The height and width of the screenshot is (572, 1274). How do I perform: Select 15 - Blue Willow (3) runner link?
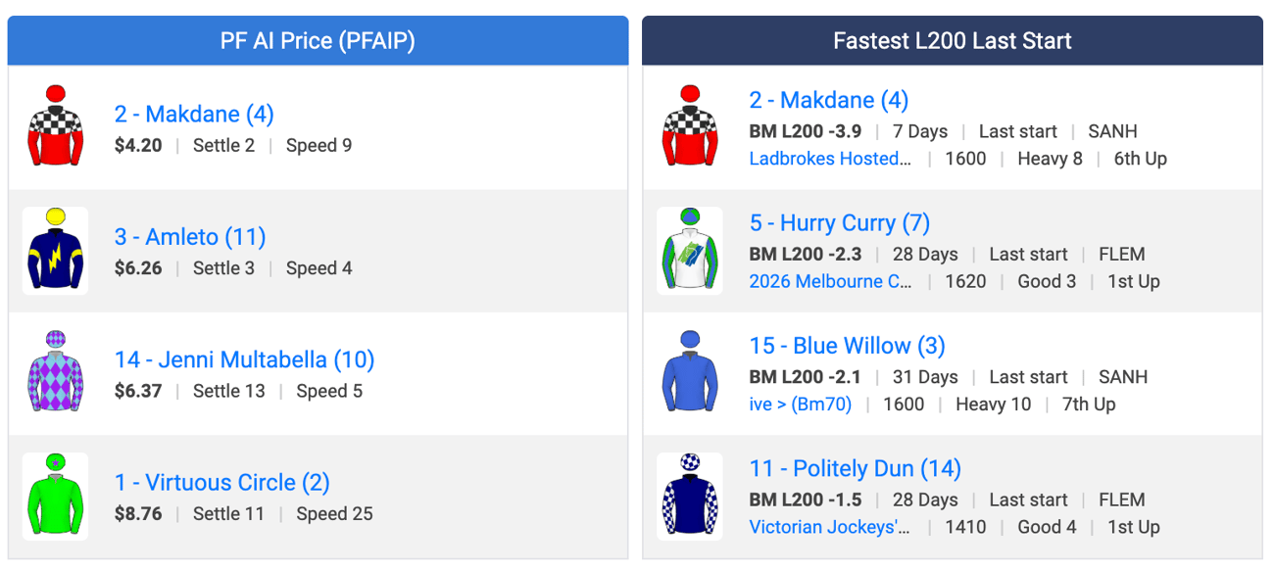[848, 347]
